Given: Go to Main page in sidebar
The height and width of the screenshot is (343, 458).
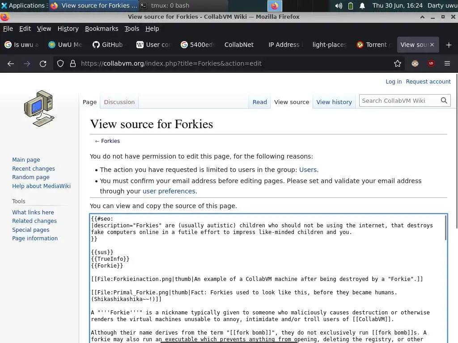Looking at the screenshot, I should (x=26, y=160).
